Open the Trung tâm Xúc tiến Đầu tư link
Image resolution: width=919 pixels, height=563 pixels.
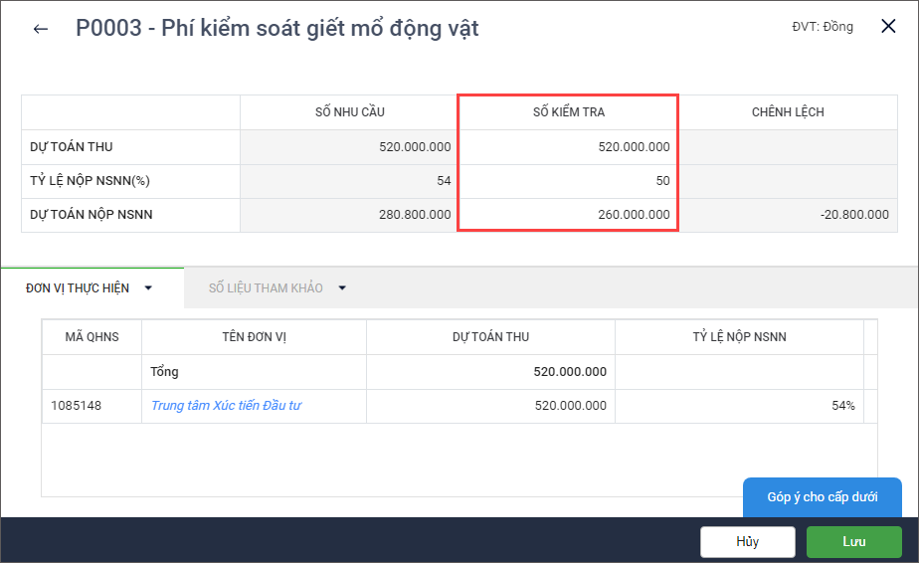click(x=226, y=406)
